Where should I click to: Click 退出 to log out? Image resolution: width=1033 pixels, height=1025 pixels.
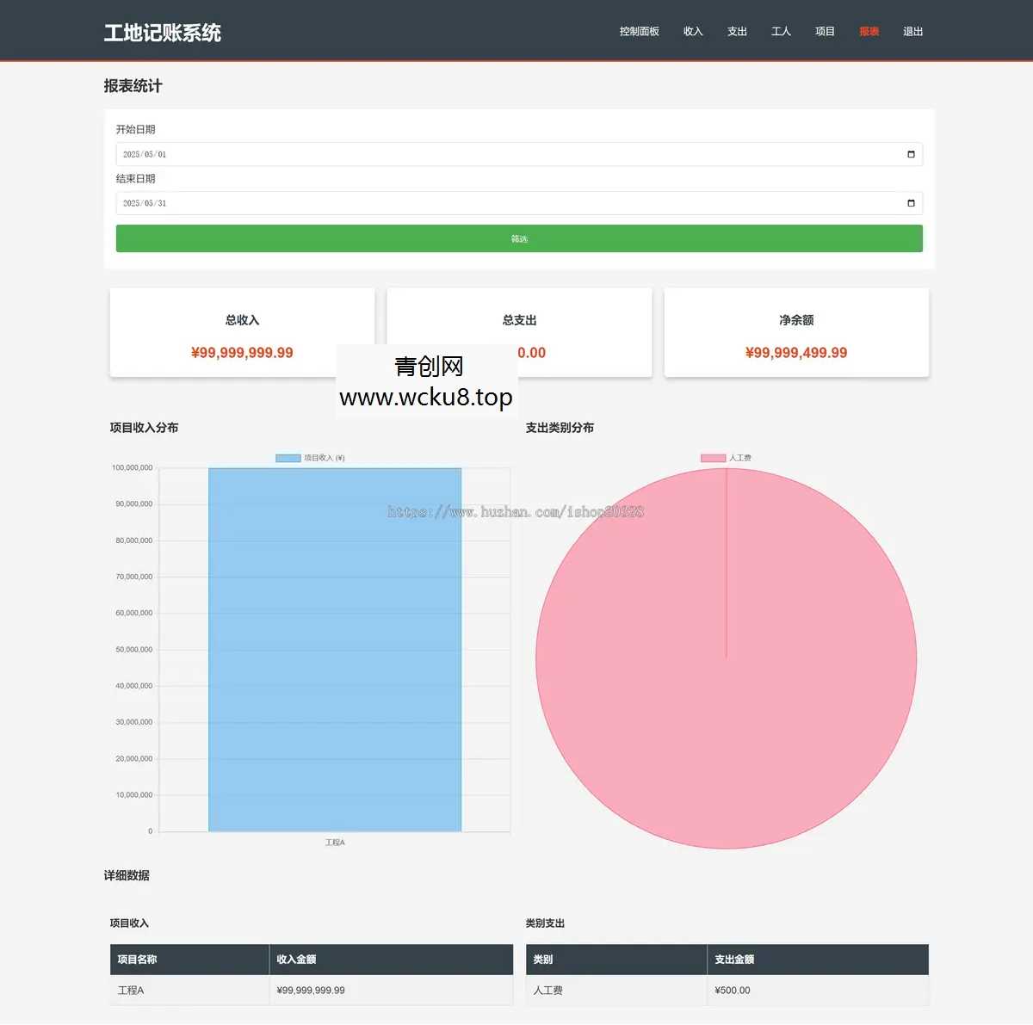[912, 32]
